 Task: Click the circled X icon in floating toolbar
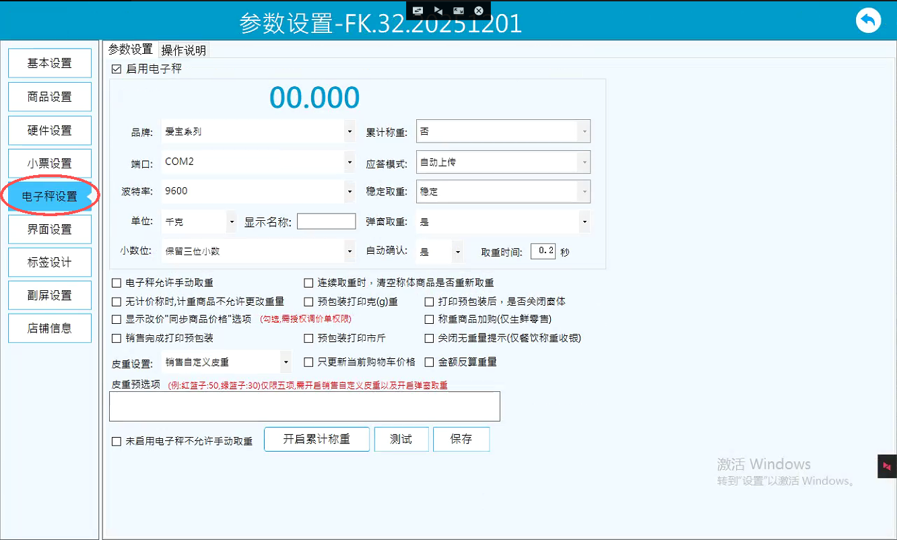coord(479,10)
